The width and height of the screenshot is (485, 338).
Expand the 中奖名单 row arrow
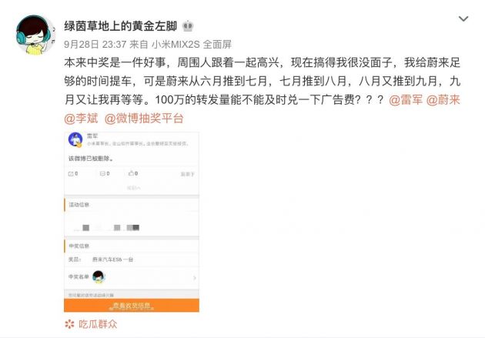[194, 278]
